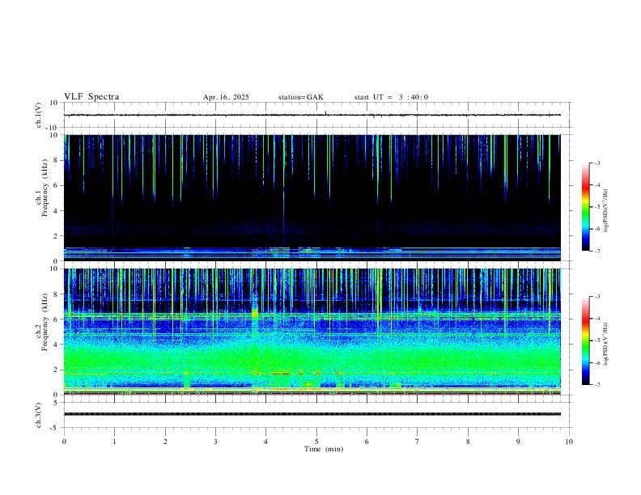641x495 pixels.
Task: Click the ch.1 spectrogram panel
Action: tap(312, 197)
